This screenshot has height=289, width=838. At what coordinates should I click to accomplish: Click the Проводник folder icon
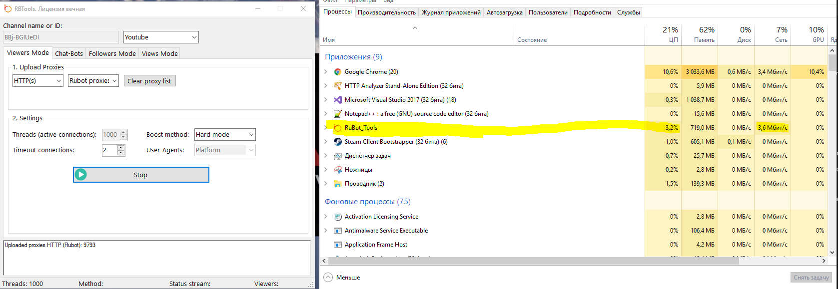tap(338, 184)
